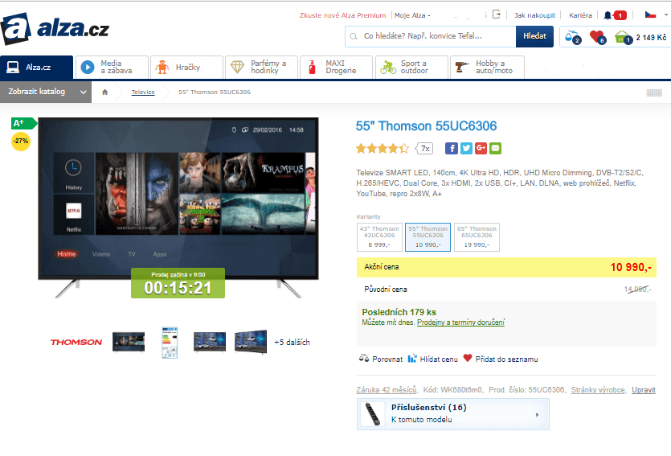The width and height of the screenshot is (671, 456).
Task: Open the Alza.cz main tab
Action: (37, 68)
